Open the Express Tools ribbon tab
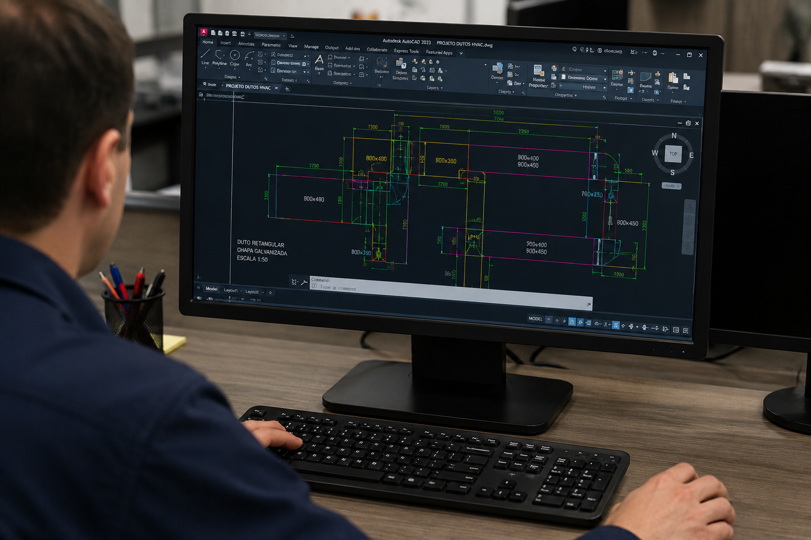Viewport: 811px width, 540px height. click(406, 51)
